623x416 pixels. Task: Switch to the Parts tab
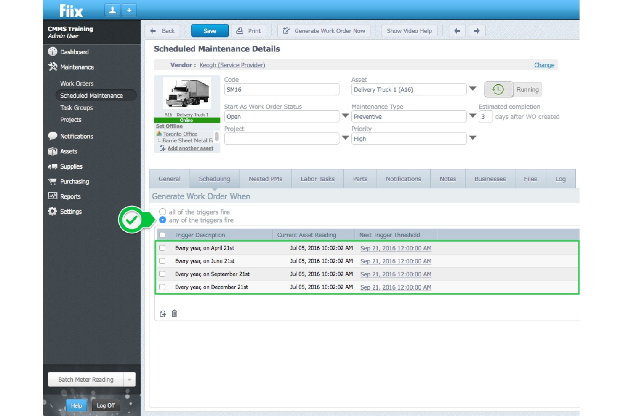360,179
